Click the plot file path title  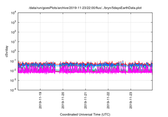pyautogui.click(x=85, y=8)
